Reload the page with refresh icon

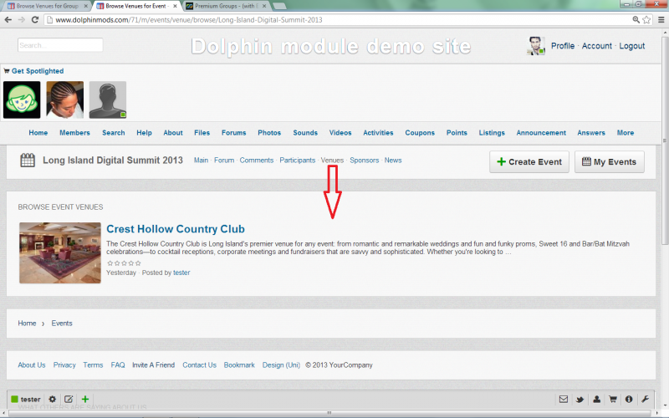click(35, 19)
